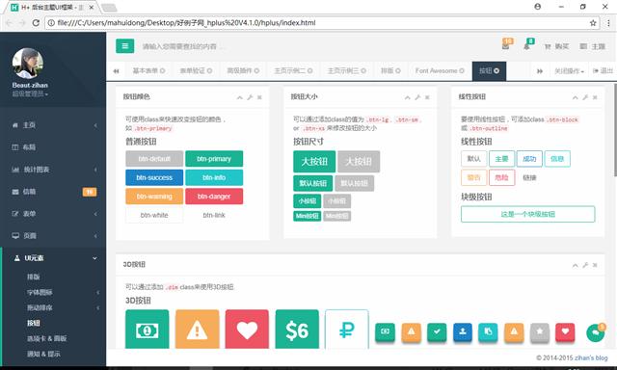Screen dimensions: 617x370
Task: Open the mail envelope notification icon
Action: (x=506, y=46)
